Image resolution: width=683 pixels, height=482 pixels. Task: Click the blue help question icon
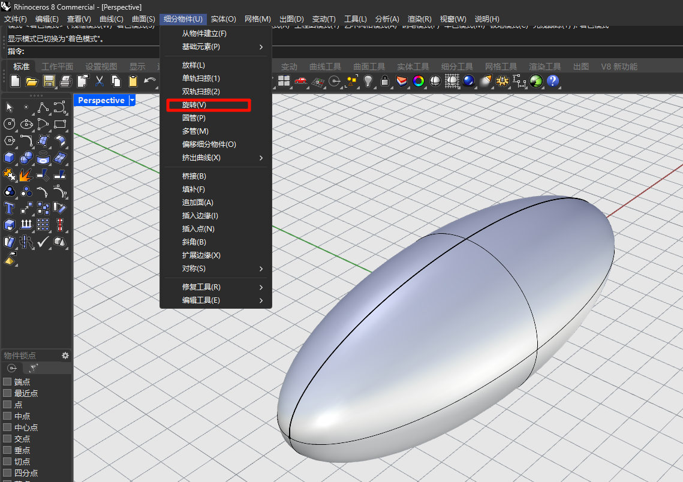coord(553,81)
